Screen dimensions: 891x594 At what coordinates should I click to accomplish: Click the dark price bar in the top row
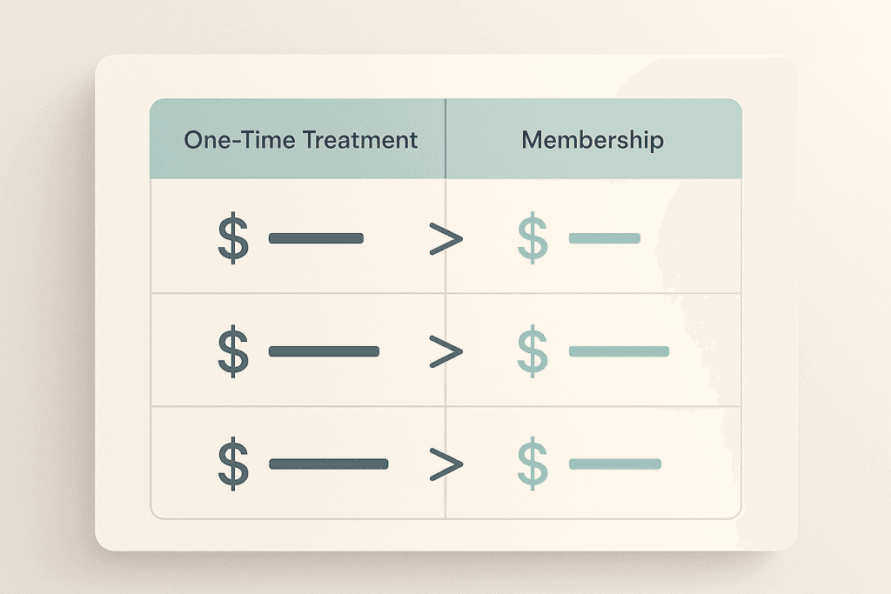[316, 238]
